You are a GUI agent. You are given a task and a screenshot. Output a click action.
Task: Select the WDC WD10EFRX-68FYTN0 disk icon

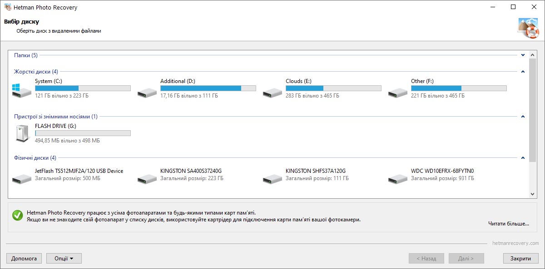click(x=398, y=178)
